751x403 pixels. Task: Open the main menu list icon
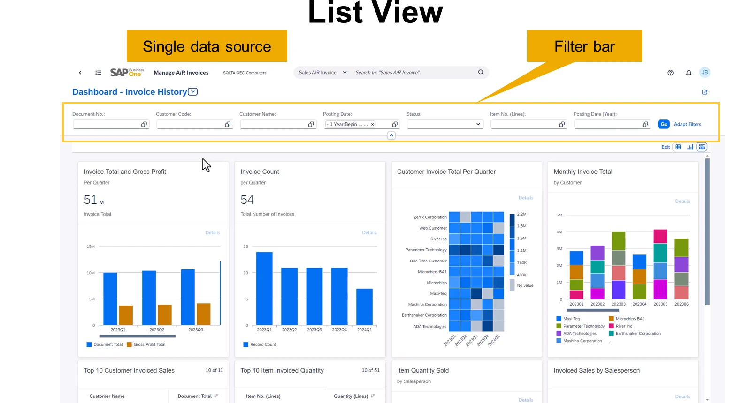[x=98, y=73]
